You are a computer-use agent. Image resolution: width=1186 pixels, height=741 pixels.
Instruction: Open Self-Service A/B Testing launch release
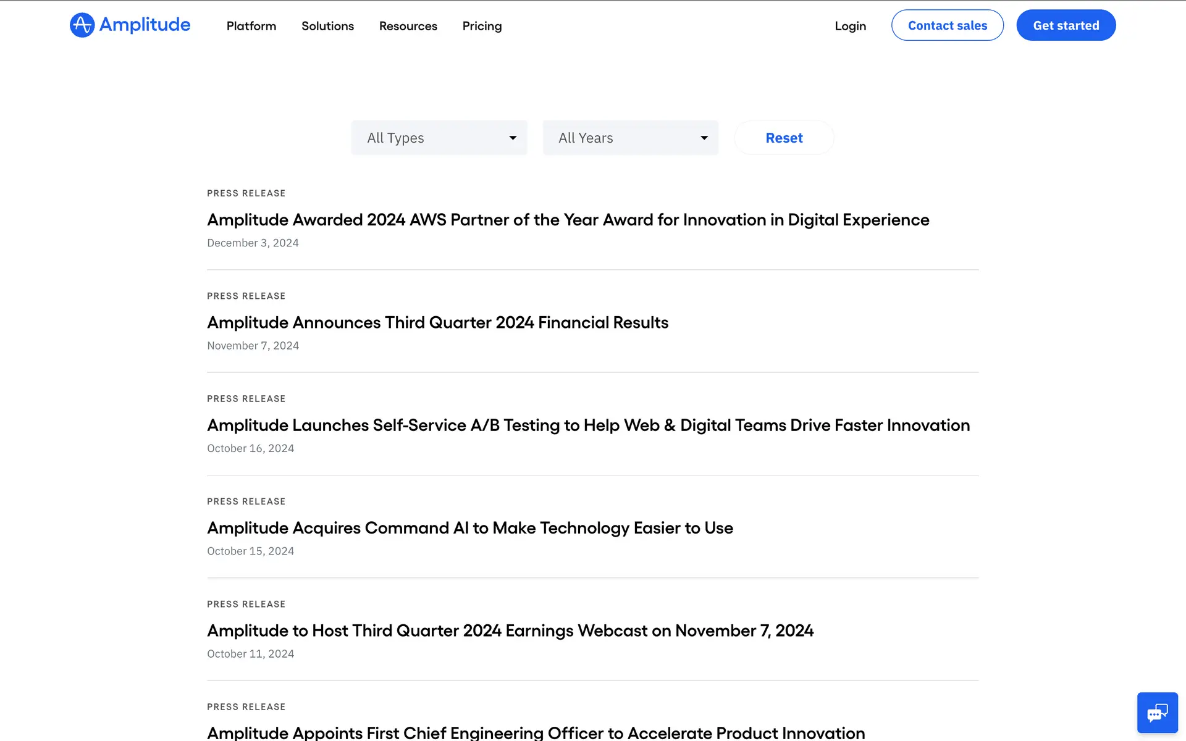[588, 425]
